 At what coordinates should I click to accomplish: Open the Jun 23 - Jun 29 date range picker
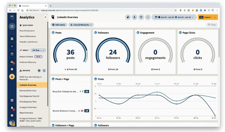174,17
